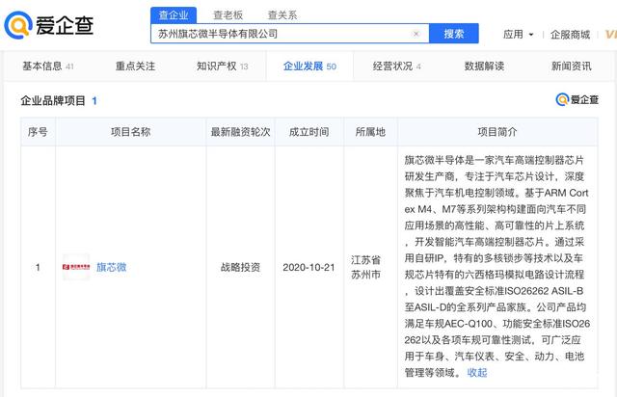
Task: Click the 成立时间 column header
Action: coord(308,132)
